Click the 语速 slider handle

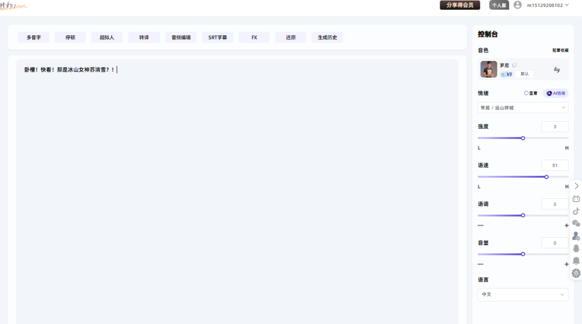(546, 177)
